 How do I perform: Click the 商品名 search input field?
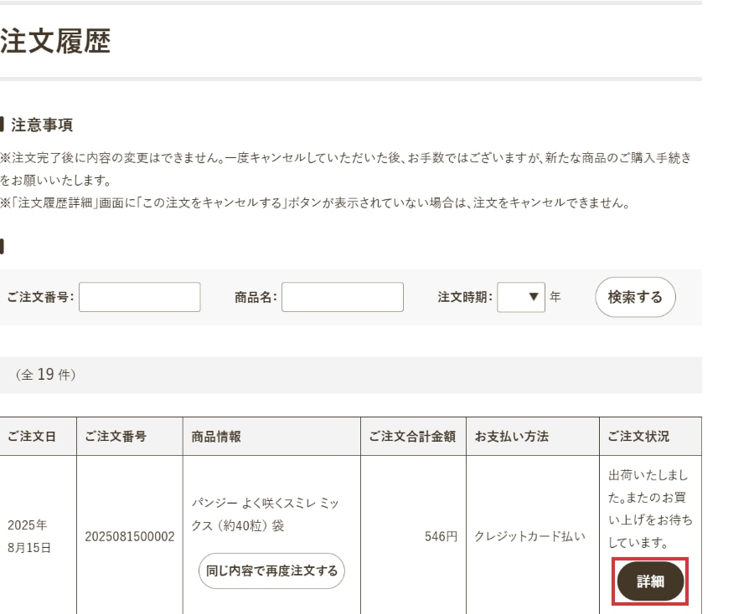tap(343, 297)
